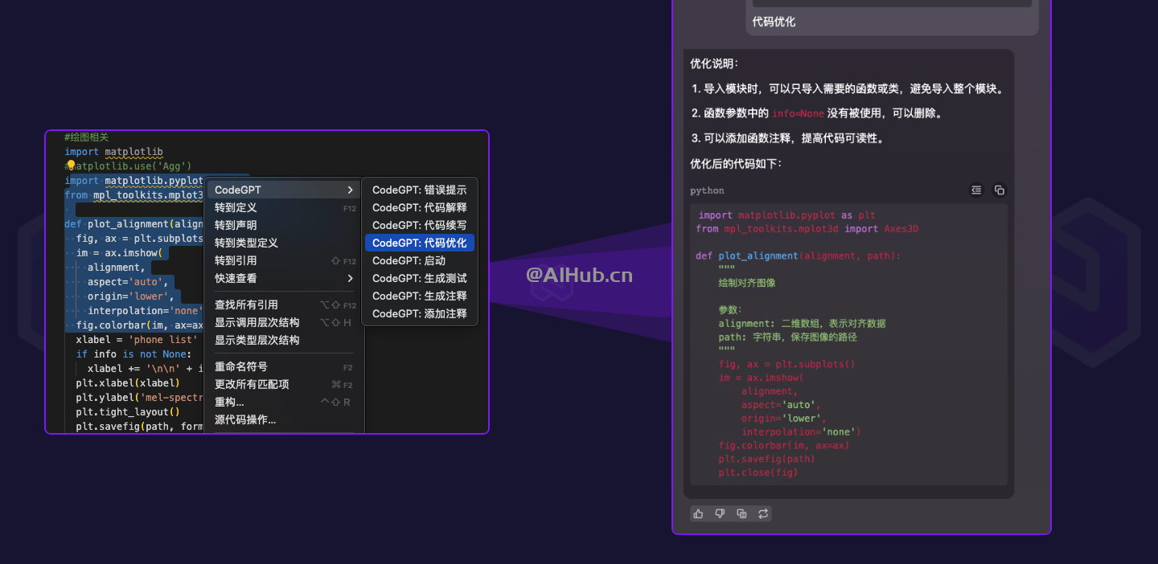
Task: Click 优化后的代码如下: text
Action: coord(735,163)
